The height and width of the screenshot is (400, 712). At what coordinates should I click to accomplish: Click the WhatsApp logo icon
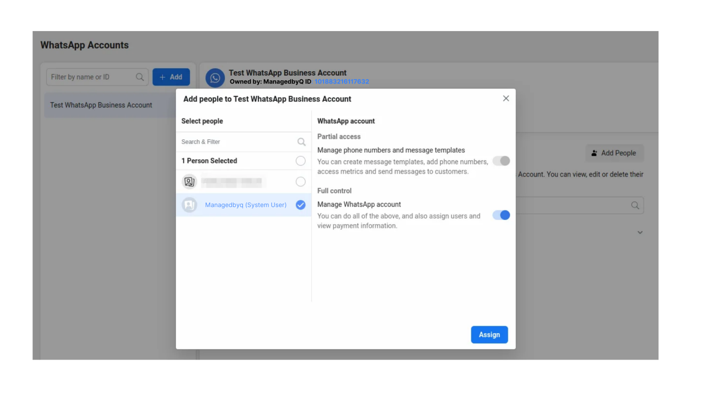215,78
